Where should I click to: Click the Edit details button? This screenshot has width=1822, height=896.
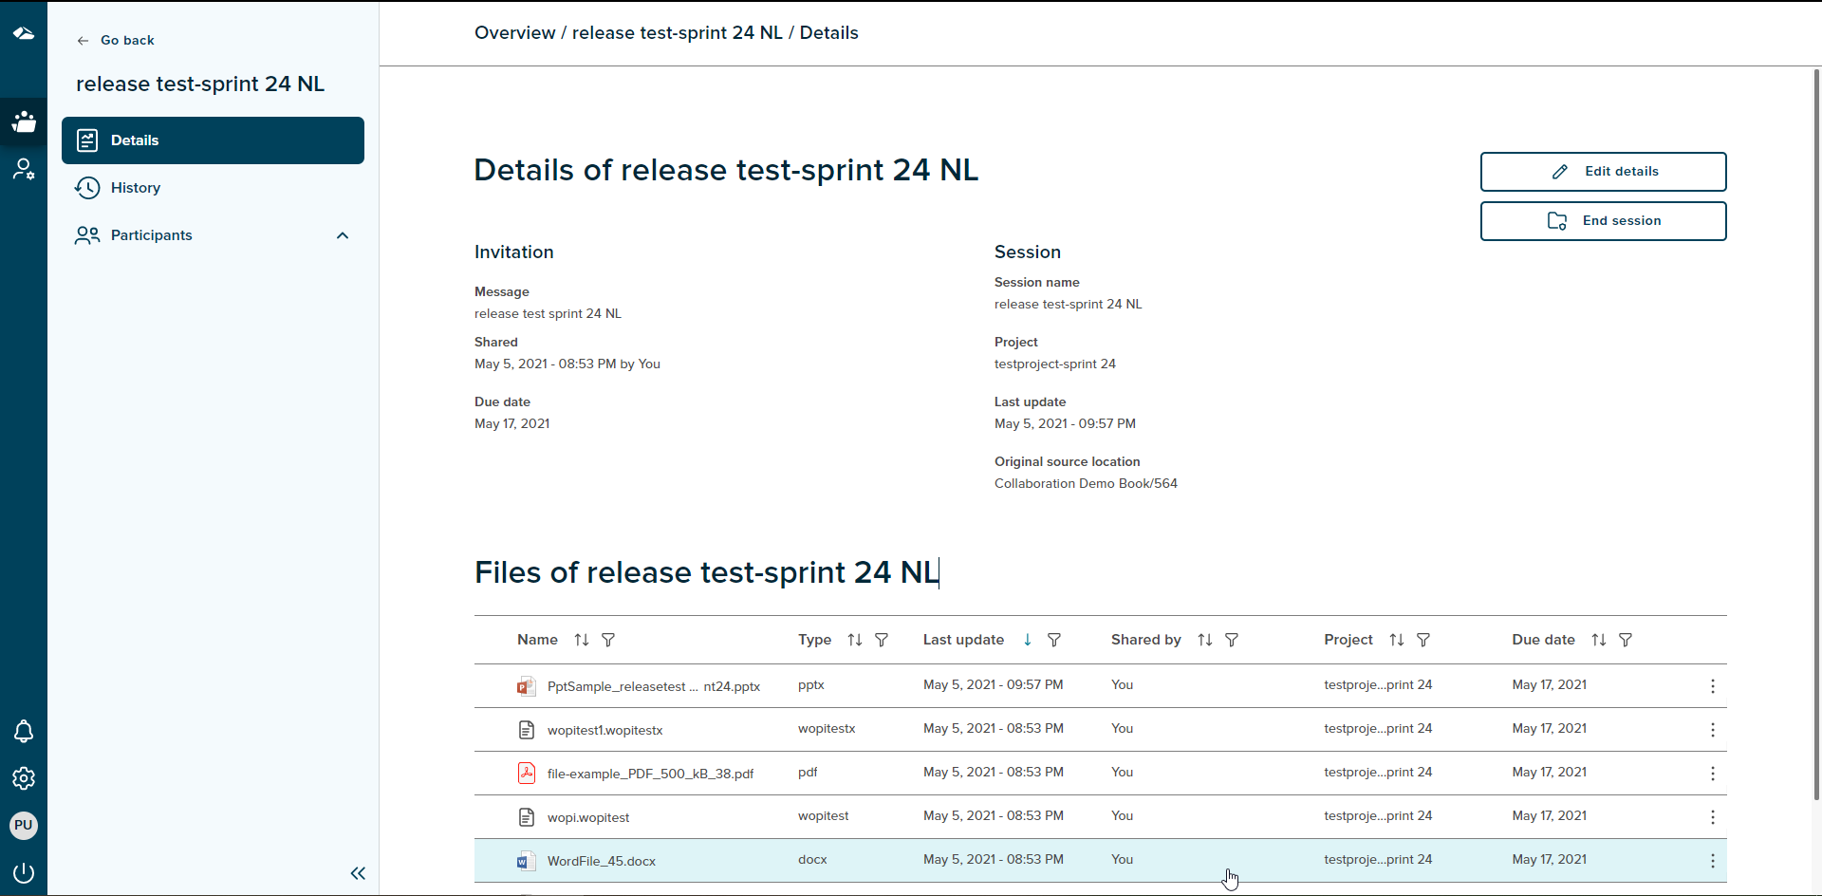tap(1603, 172)
